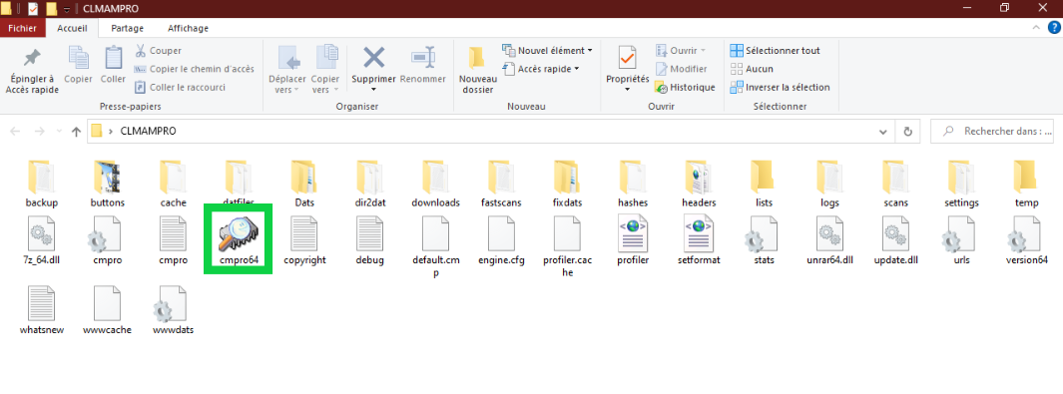Viewport: 1063px width, 394px height.
Task: Switch to the Affichage ribbon tab
Action: pyautogui.click(x=188, y=29)
